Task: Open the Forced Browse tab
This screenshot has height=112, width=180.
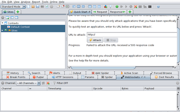Action: pyautogui.click(x=161, y=73)
